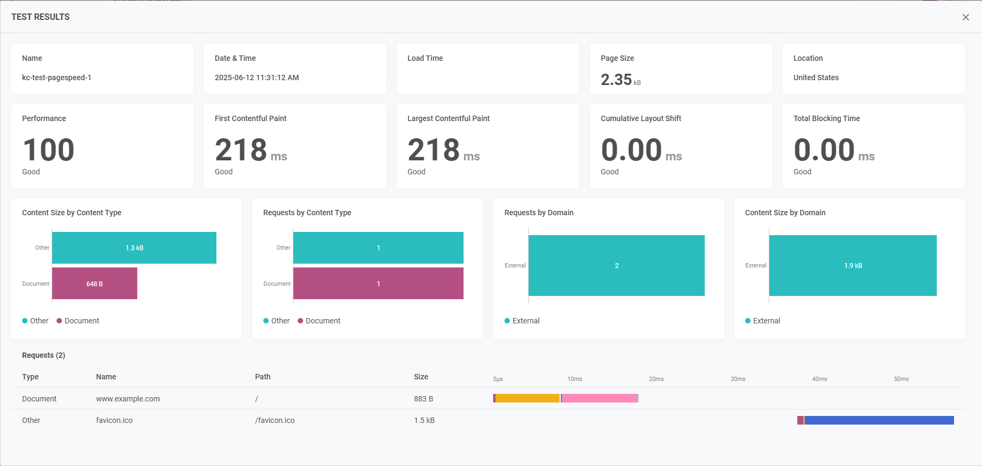
Task: Select the favicon.ico request name
Action: (114, 420)
